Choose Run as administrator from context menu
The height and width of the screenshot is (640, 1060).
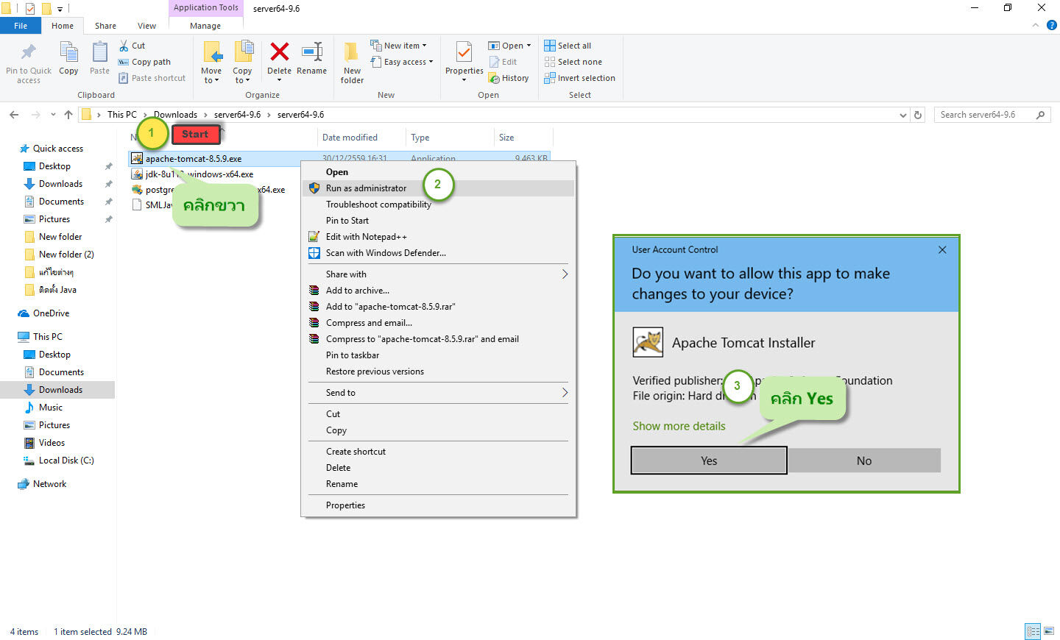pyautogui.click(x=439, y=188)
